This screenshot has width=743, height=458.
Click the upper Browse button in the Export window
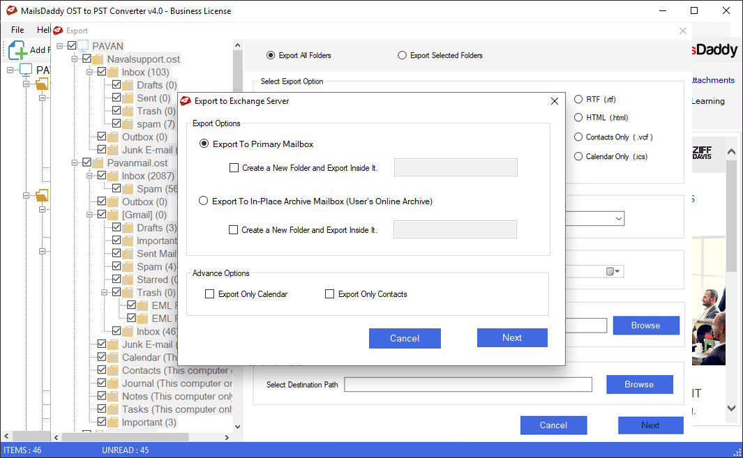point(646,326)
